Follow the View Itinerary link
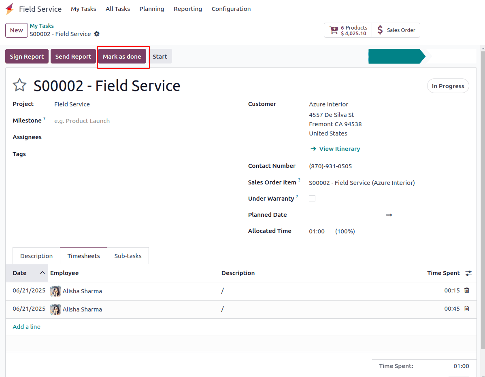 pyautogui.click(x=339, y=149)
